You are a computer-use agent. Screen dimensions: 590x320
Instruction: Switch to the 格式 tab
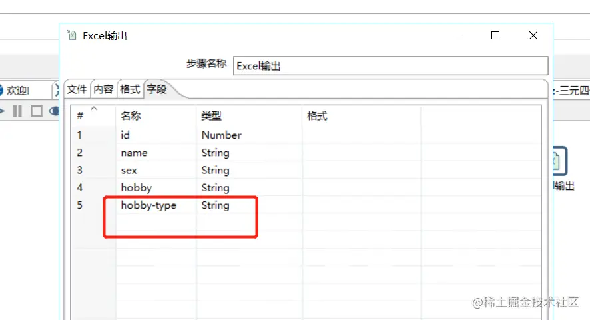[x=131, y=89]
